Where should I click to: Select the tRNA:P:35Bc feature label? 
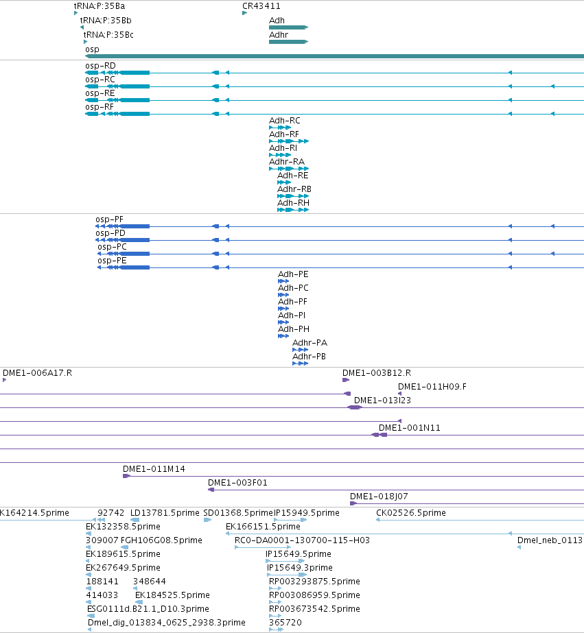coord(108,35)
